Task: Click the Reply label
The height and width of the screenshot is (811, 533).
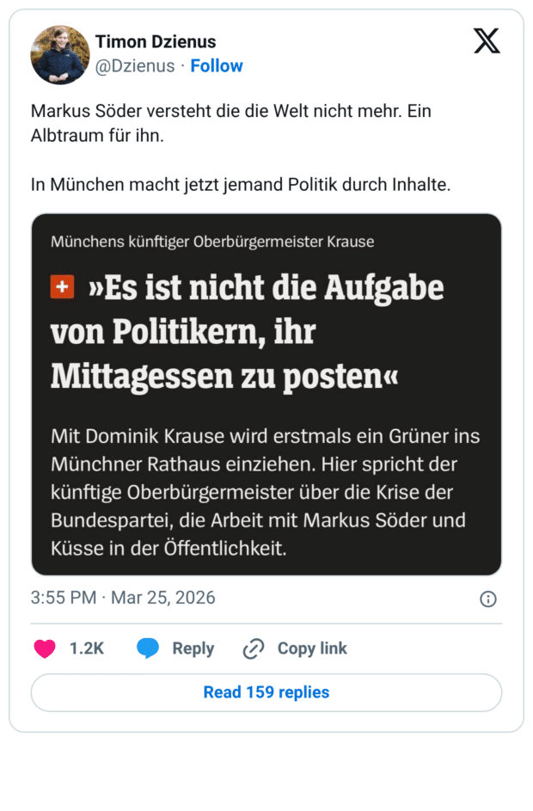Action: (x=193, y=648)
